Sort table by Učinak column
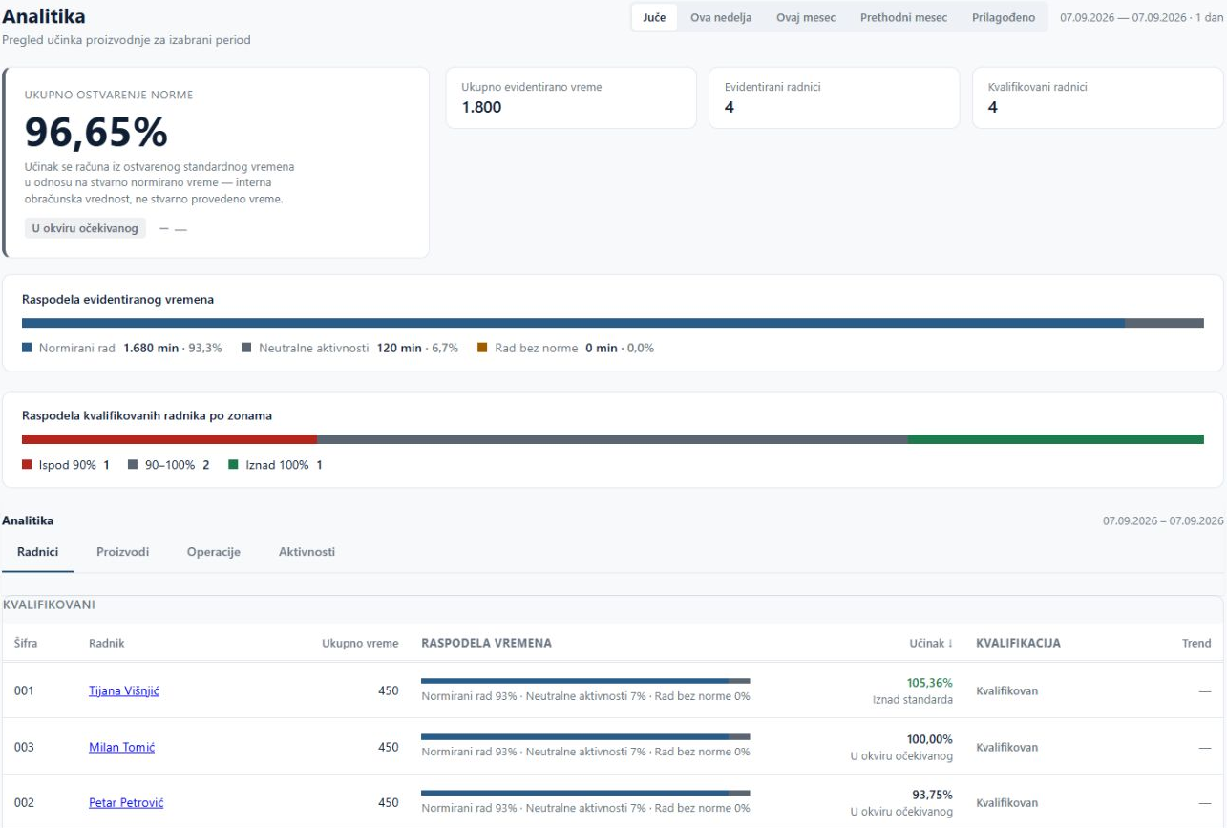This screenshot has height=828, width=1227. [931, 643]
